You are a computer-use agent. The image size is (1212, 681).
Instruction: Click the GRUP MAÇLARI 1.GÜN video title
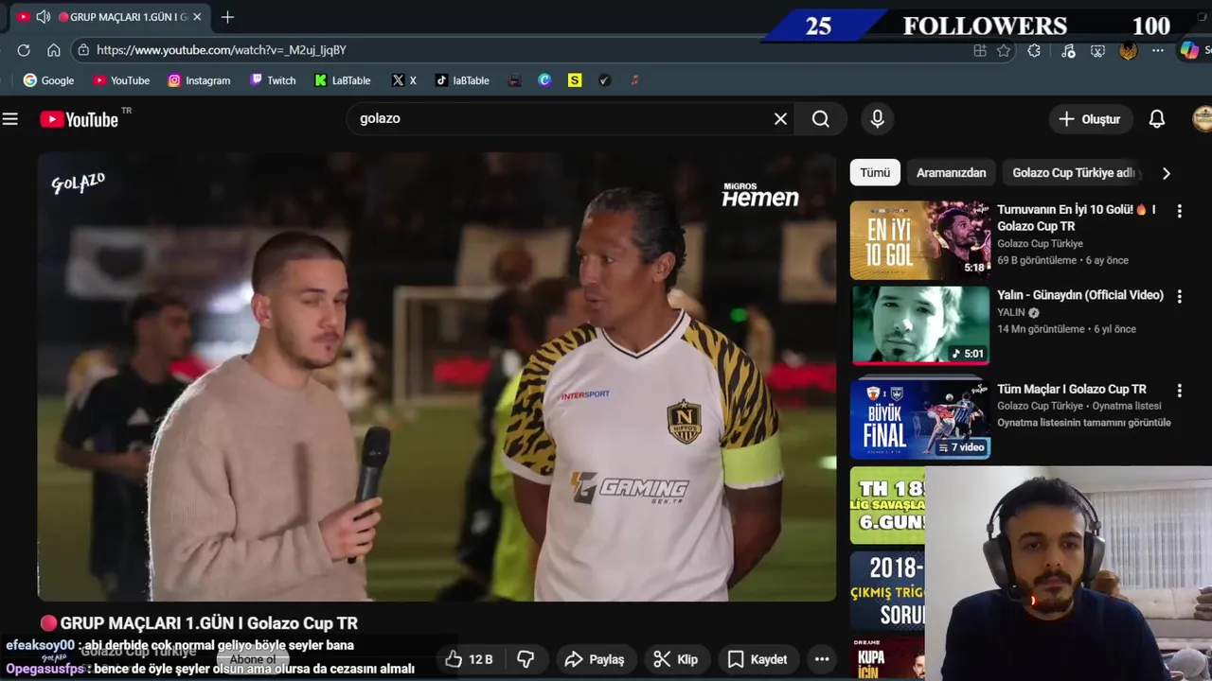click(209, 623)
